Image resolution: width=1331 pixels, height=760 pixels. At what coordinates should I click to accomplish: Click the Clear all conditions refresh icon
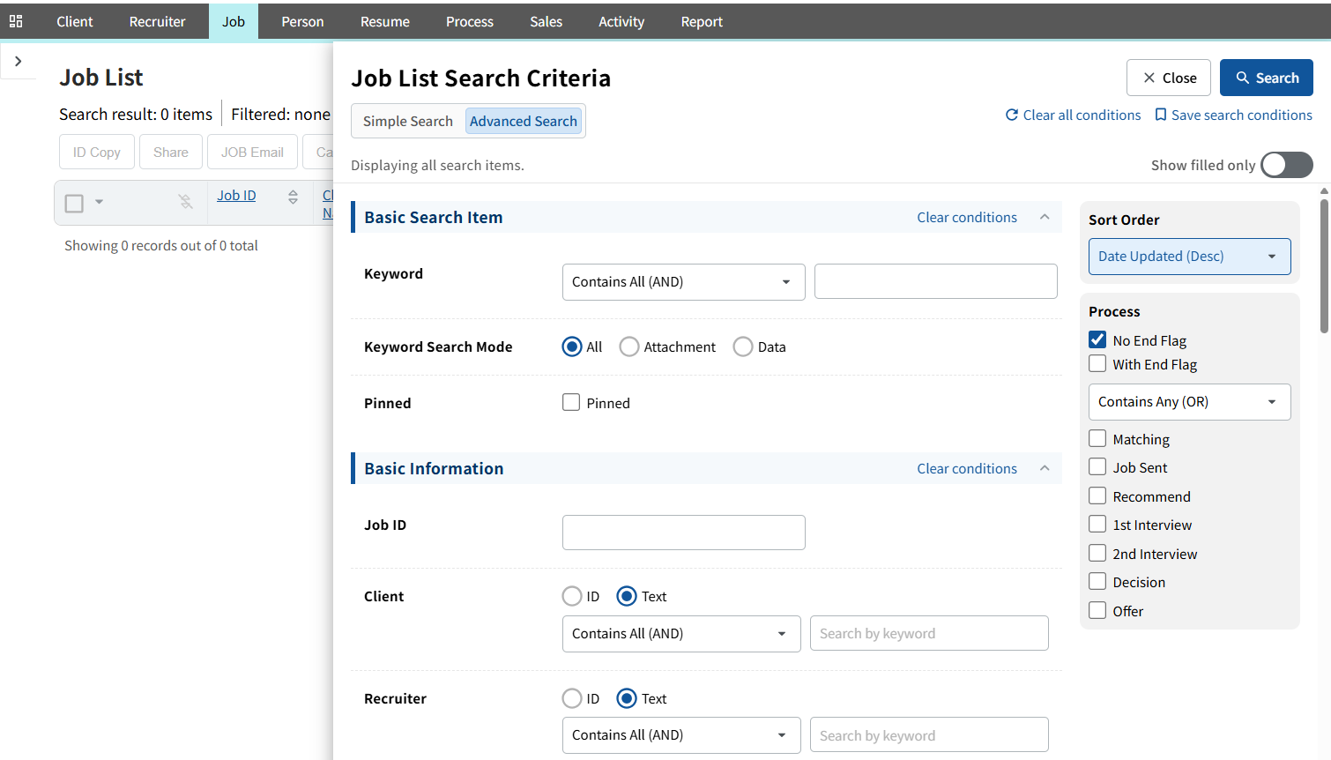(x=1012, y=115)
